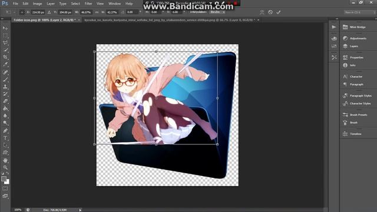Viewport: 377px width, 212px height.
Task: Click the width percentage field
Action: click(86, 12)
